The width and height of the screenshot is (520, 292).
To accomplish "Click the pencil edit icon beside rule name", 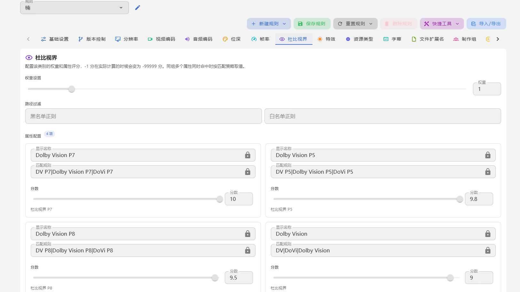I will point(138,7).
